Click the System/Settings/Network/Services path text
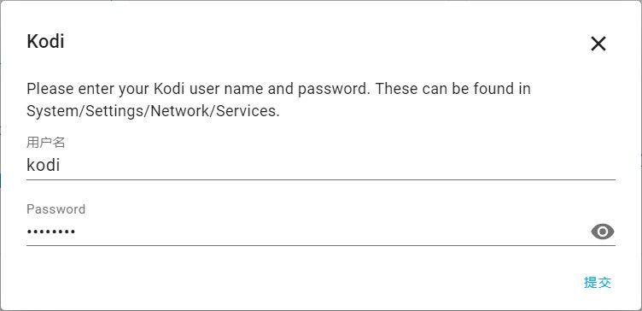The height and width of the screenshot is (311, 642). click(x=153, y=111)
